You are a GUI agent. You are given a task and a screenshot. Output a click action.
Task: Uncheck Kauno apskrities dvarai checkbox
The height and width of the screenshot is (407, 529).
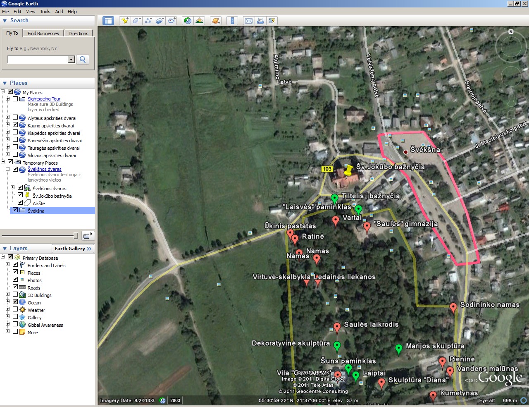(15, 125)
